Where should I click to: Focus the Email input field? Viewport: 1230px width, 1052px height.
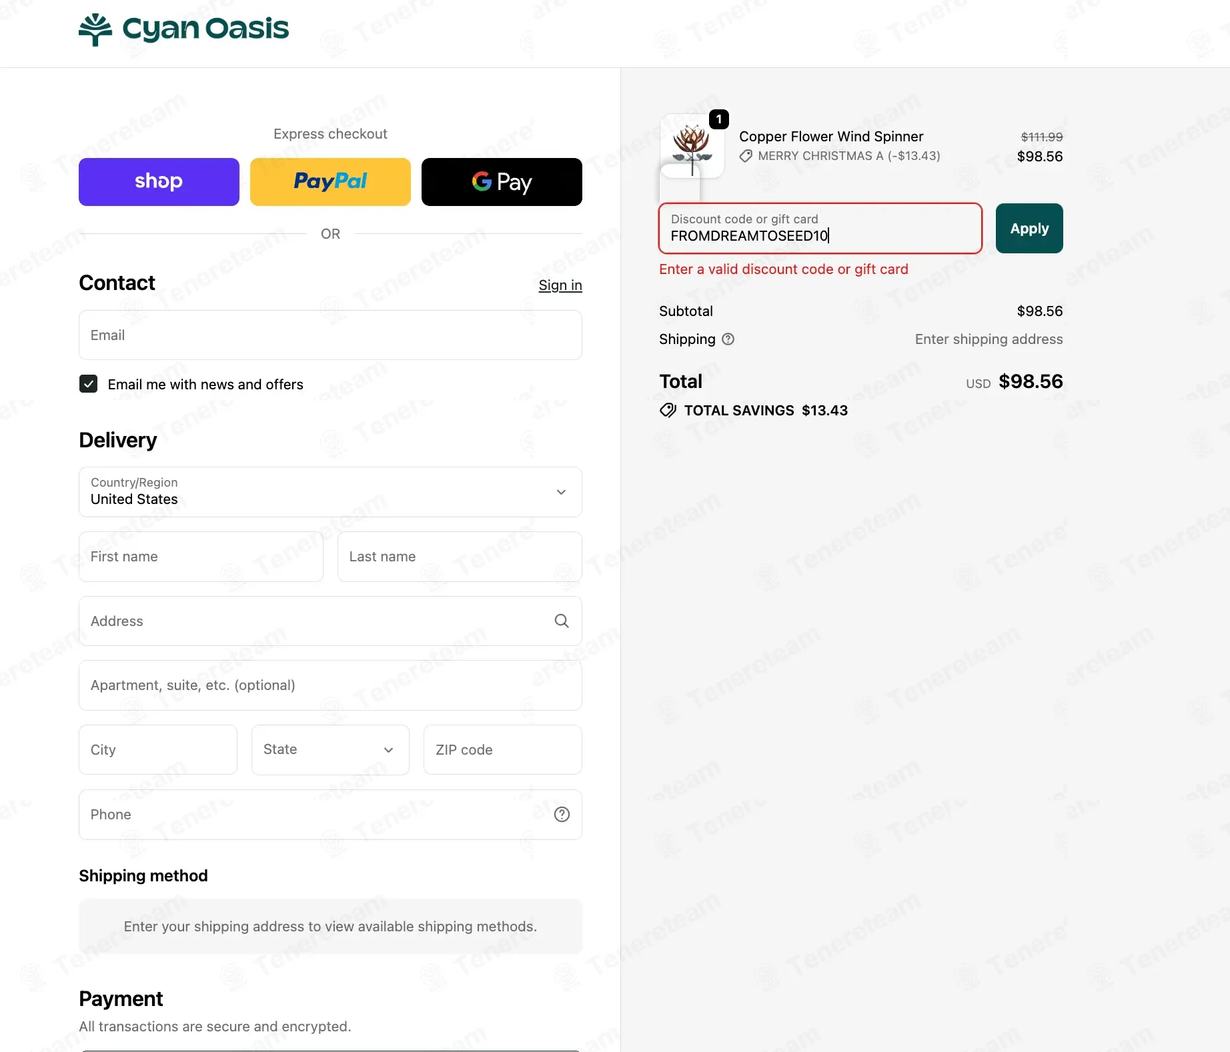330,335
